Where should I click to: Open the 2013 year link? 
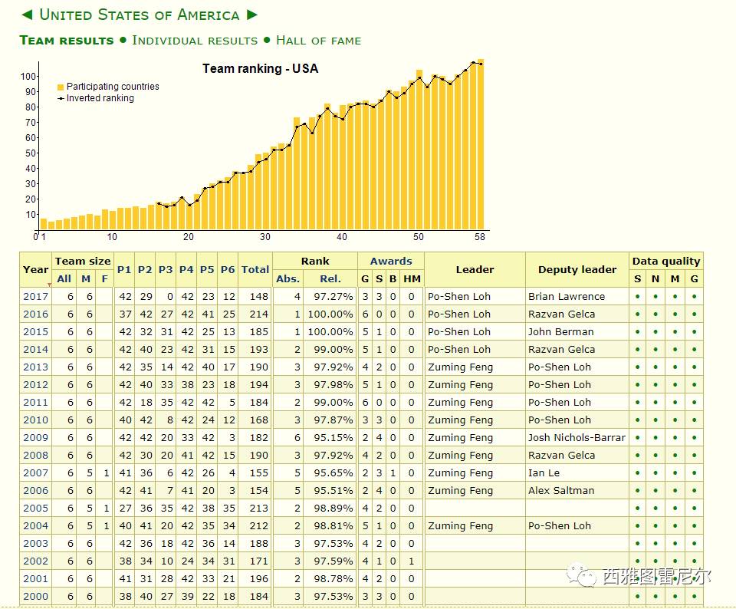[36, 367]
